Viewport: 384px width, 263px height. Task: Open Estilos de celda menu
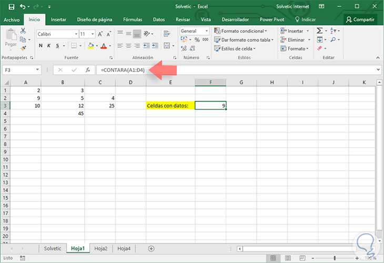(235, 48)
